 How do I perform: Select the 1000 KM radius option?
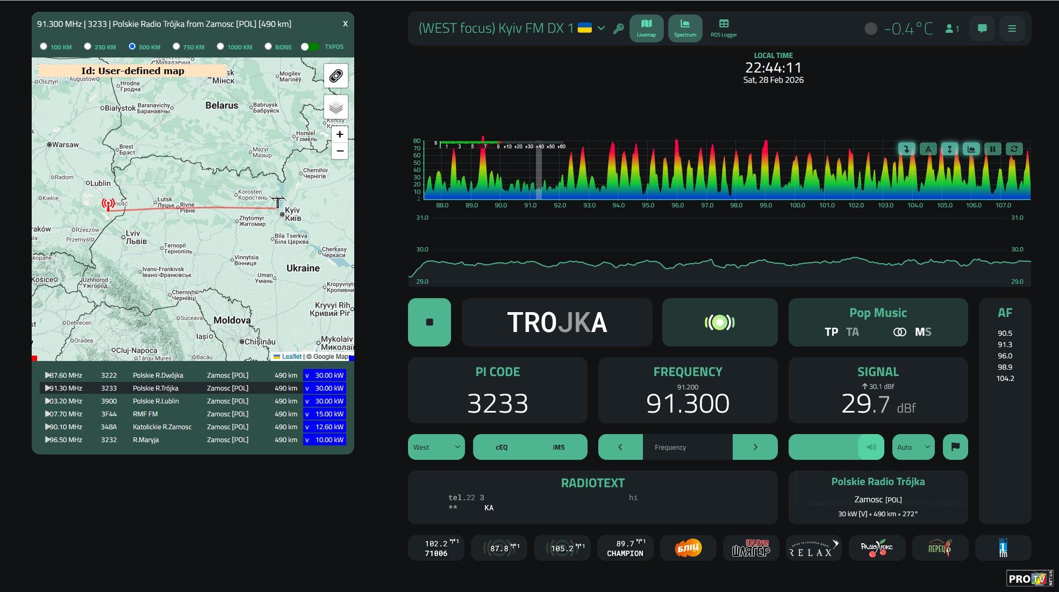tap(220, 47)
